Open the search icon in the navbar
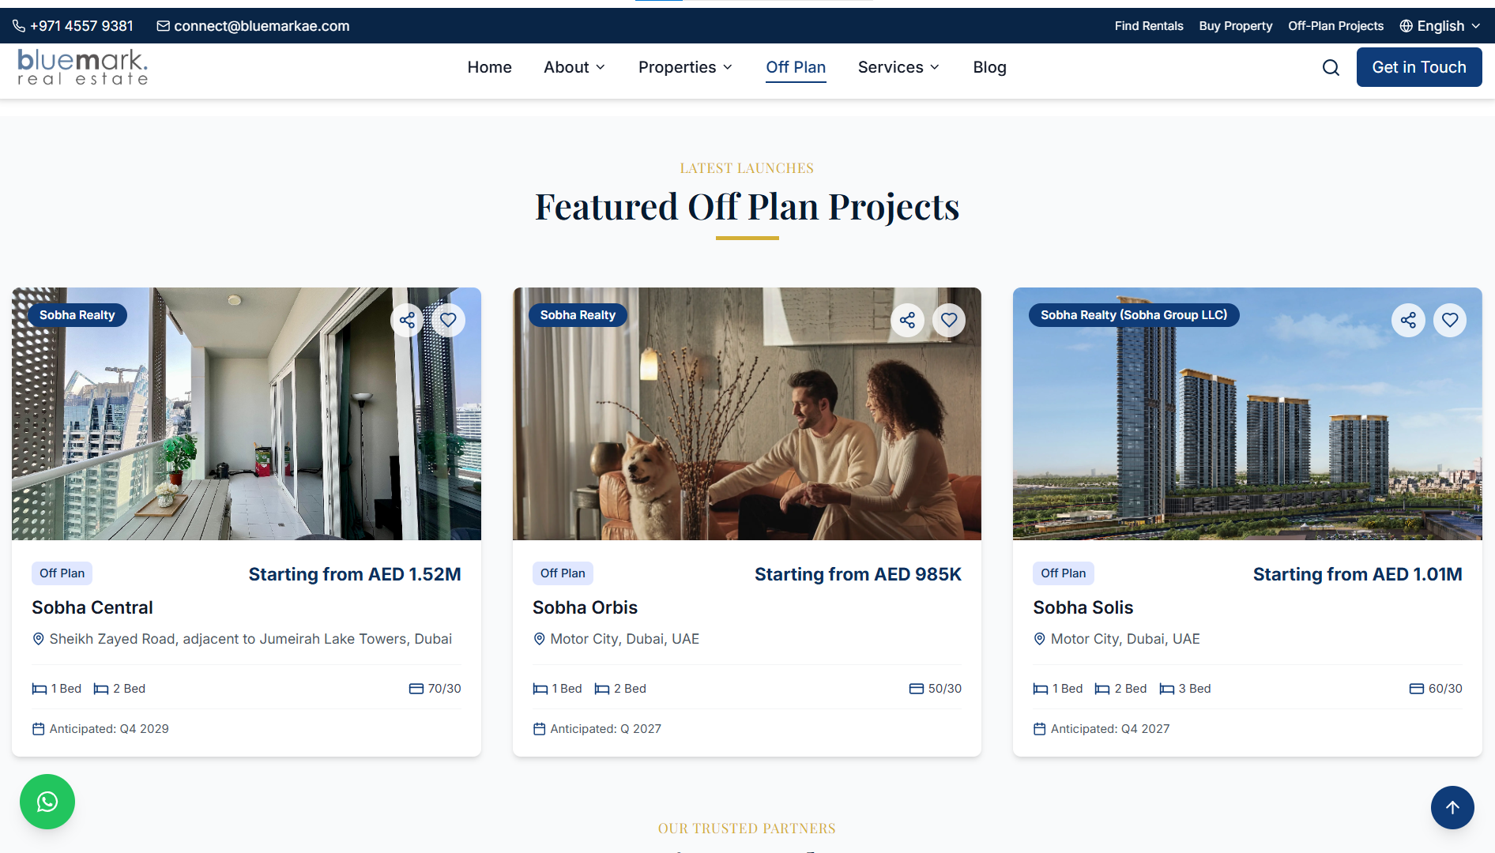The image size is (1495, 853). coord(1331,67)
